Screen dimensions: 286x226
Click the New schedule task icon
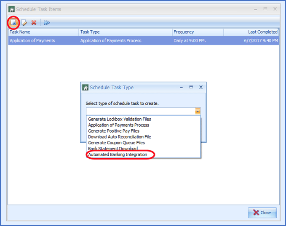click(13, 23)
